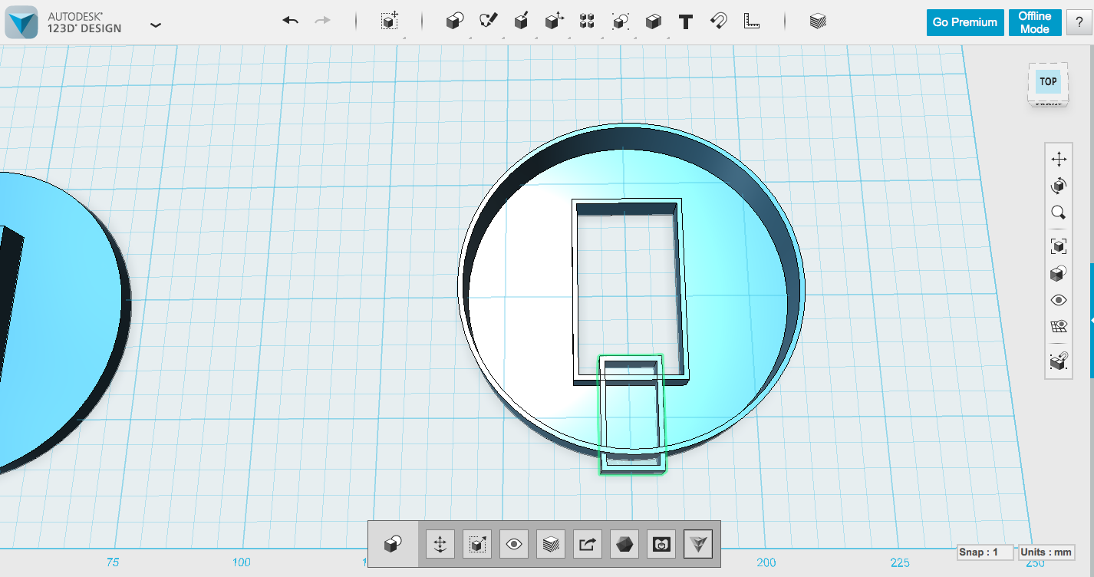1094x577 pixels.
Task: Toggle visibility with the eye icon in bottom toolbar
Action: tap(513, 544)
